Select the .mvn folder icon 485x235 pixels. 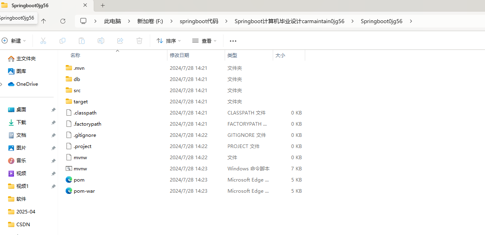[x=69, y=68]
